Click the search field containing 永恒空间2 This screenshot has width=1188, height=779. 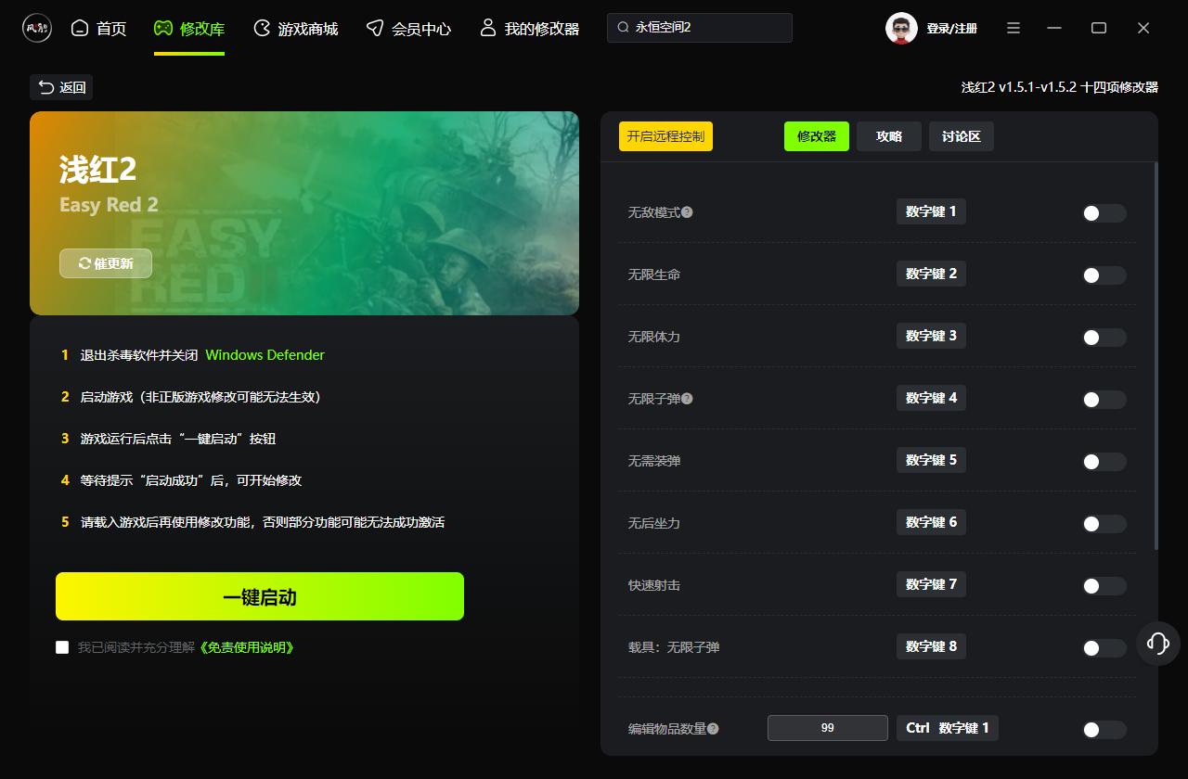700,28
